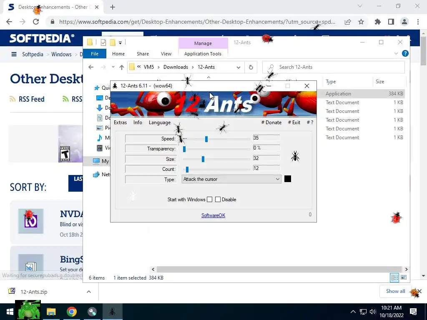Expand the Explorer ribbon chevron
This screenshot has height=320, width=427.
[x=396, y=54]
